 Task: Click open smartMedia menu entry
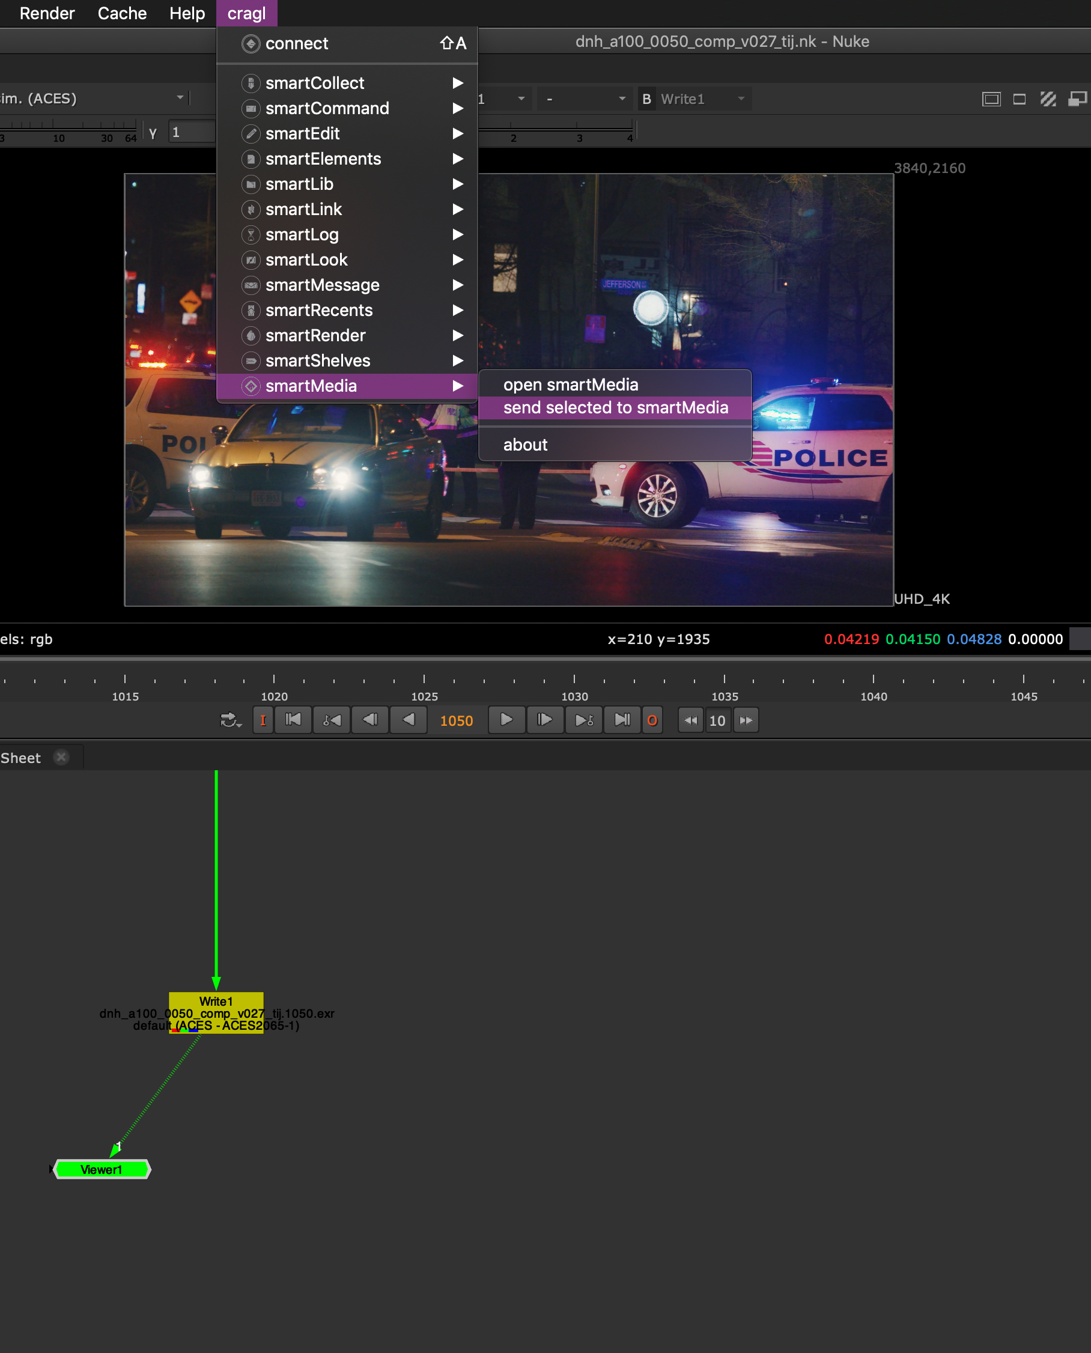point(570,385)
